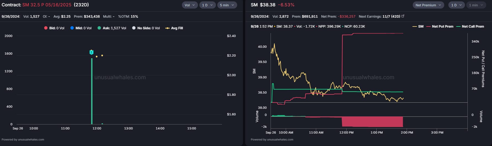Open the 1 D range dropdown on SM chart
The image size is (492, 146).
coord(457,5)
